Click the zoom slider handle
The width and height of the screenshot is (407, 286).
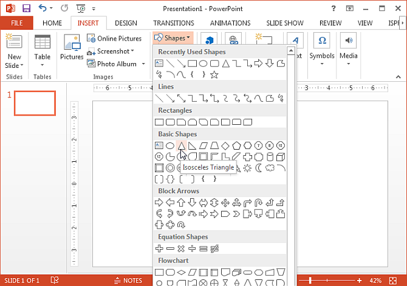[x=310, y=281]
